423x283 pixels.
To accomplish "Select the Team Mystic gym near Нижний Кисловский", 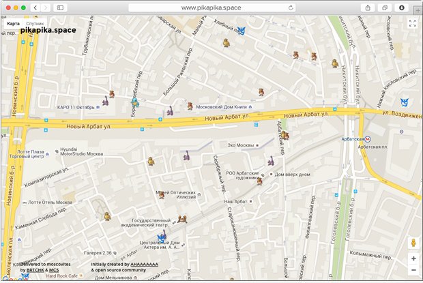I will pos(404,102).
